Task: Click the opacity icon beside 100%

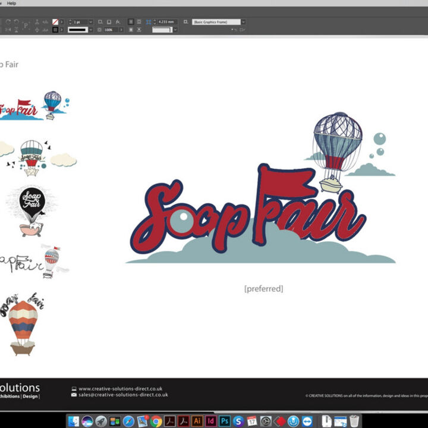Action: point(100,30)
